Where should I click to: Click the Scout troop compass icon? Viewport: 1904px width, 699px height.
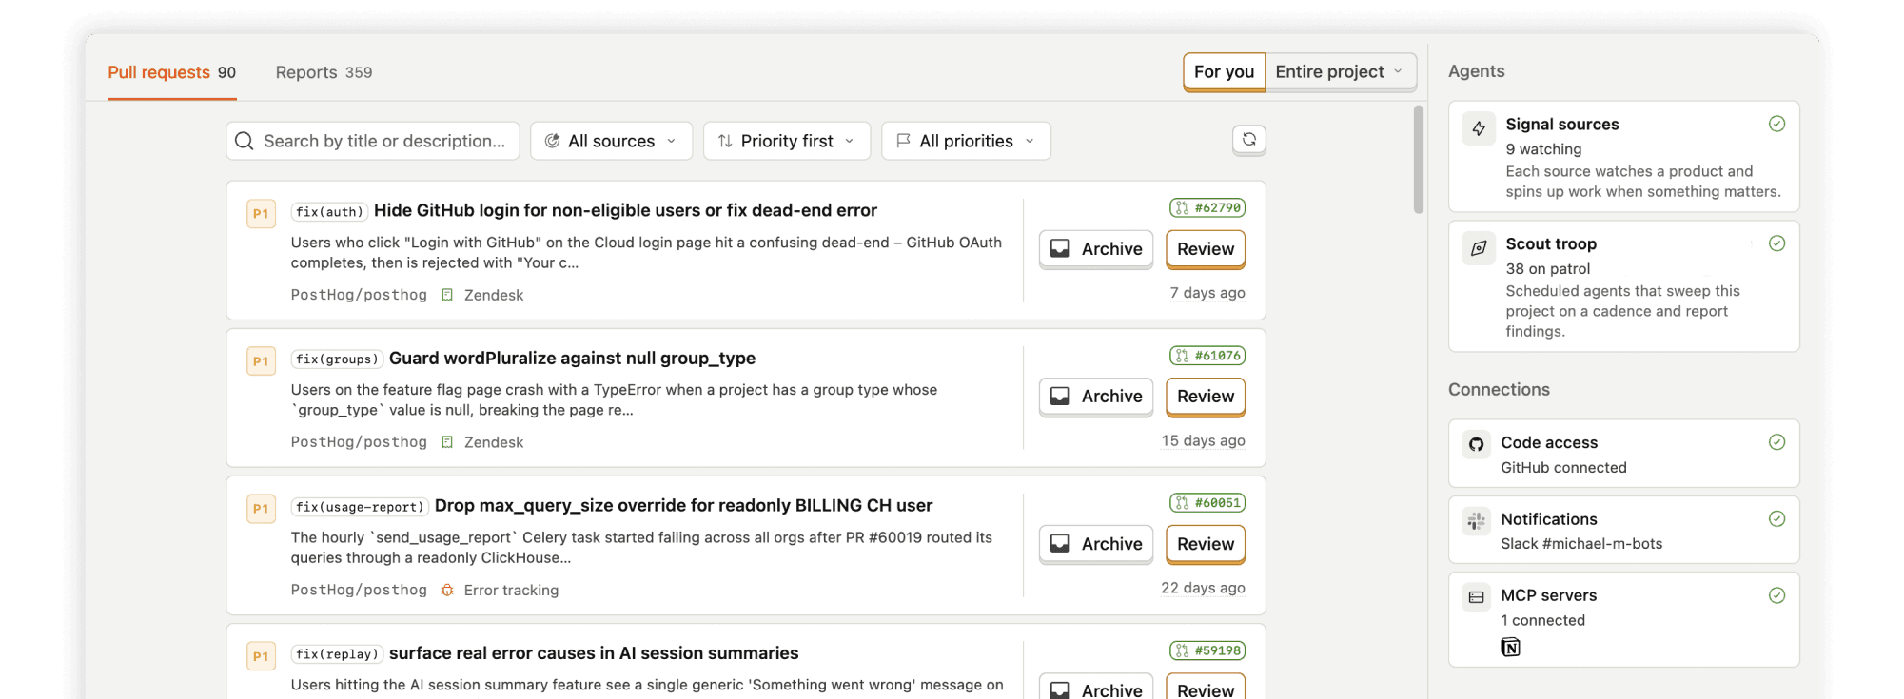pos(1479,248)
